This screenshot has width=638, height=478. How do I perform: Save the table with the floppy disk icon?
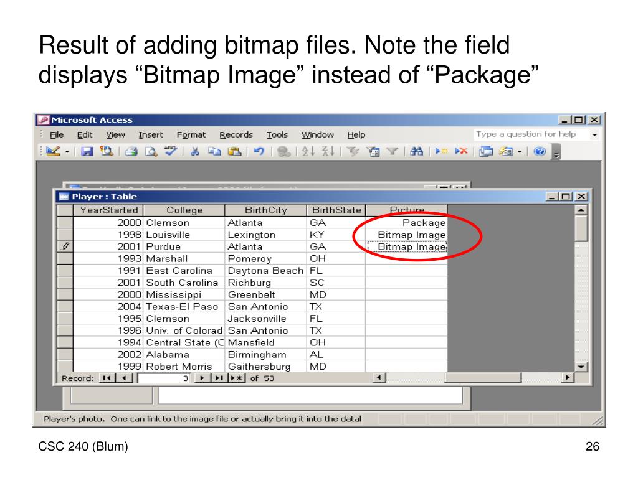[x=87, y=152]
